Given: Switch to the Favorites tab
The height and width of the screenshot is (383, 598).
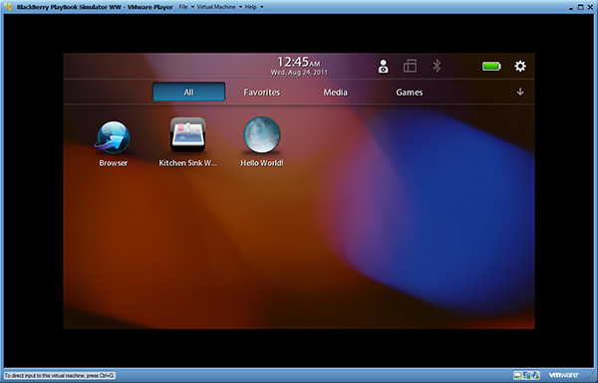Looking at the screenshot, I should click(x=261, y=93).
